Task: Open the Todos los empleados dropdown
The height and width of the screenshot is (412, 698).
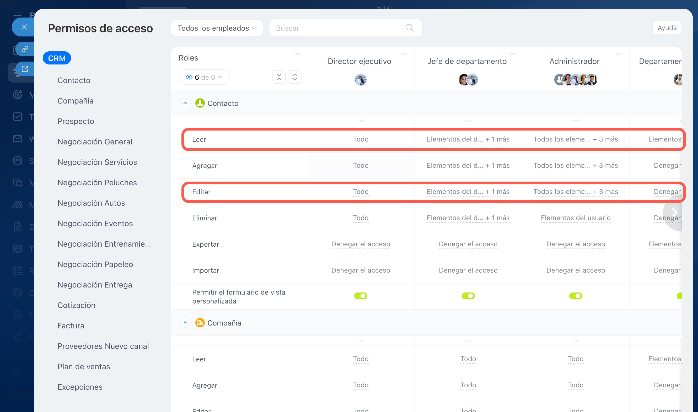Action: coord(217,28)
